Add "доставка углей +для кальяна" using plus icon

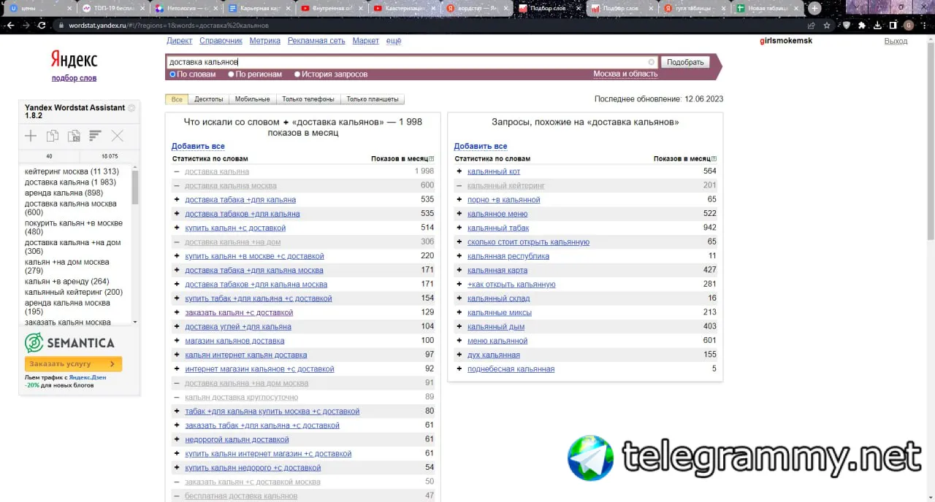[x=177, y=326]
